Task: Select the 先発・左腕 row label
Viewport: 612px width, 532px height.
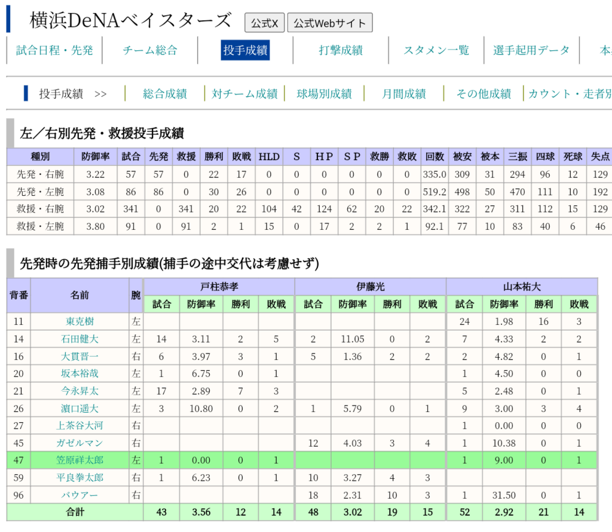Action: (40, 192)
